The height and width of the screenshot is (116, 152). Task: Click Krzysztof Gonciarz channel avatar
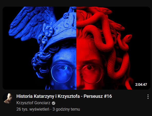point(8,98)
